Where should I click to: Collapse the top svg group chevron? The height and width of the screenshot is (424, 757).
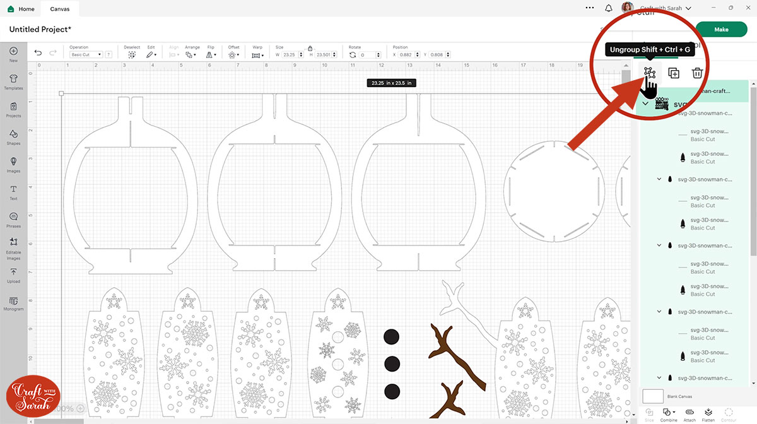point(645,103)
